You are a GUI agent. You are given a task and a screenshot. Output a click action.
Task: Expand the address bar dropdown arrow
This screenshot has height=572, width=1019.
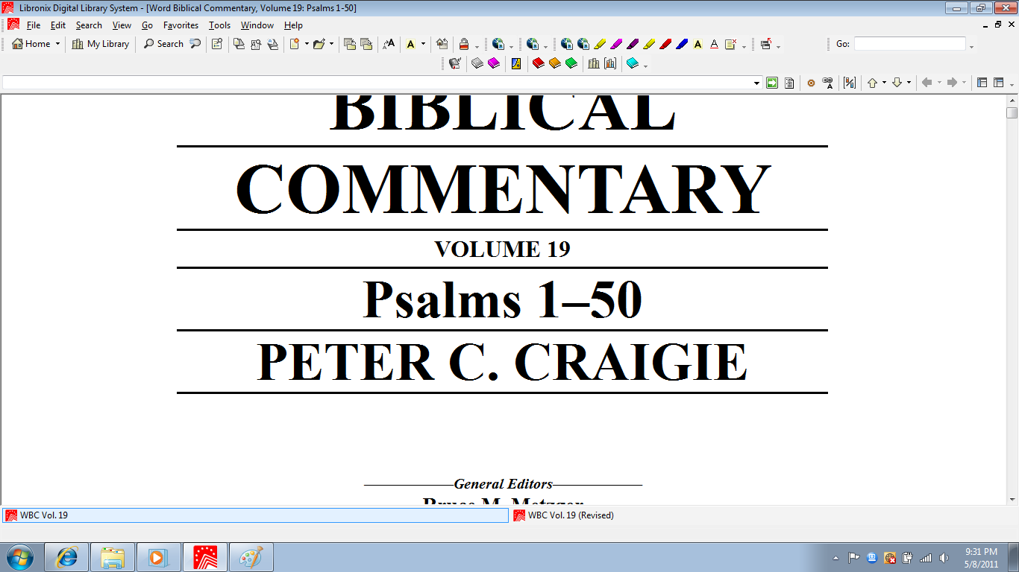(756, 83)
